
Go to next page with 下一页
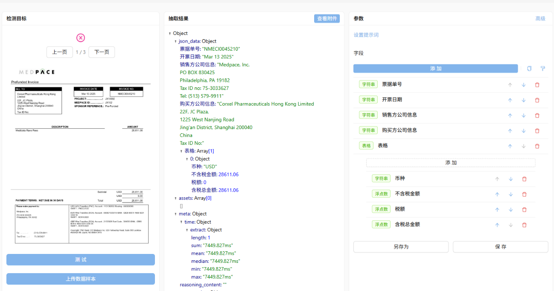(x=101, y=52)
